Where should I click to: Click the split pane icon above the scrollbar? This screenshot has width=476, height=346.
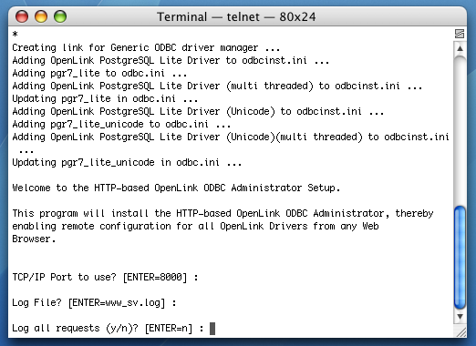460,34
